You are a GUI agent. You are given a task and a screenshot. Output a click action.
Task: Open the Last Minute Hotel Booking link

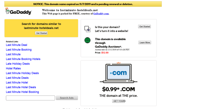[23, 92]
